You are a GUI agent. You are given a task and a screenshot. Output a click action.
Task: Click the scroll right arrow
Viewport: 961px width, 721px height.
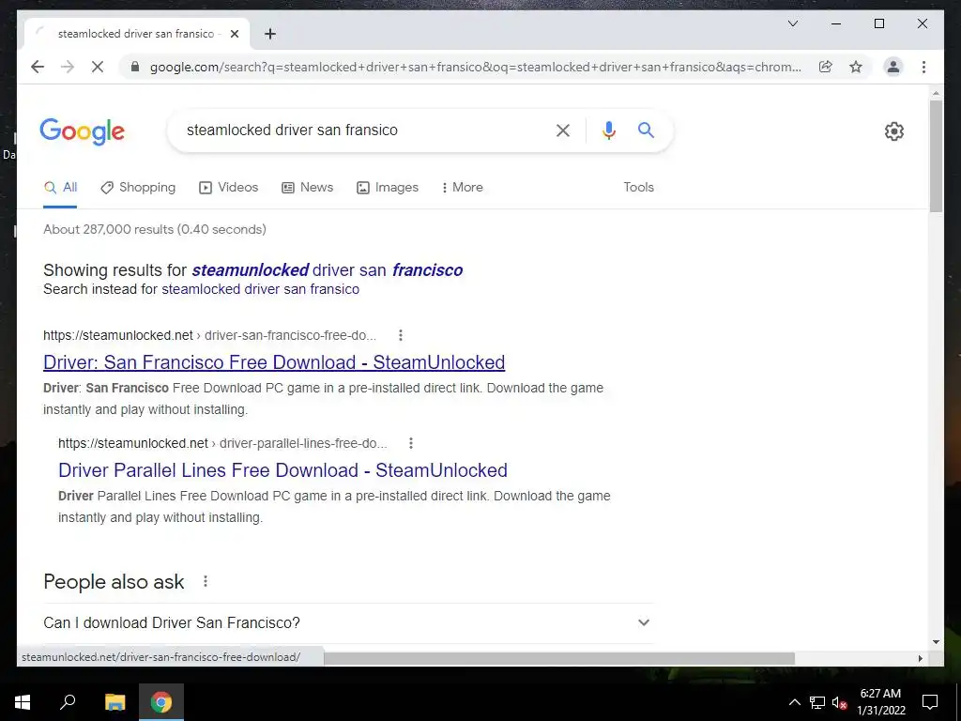(920, 658)
